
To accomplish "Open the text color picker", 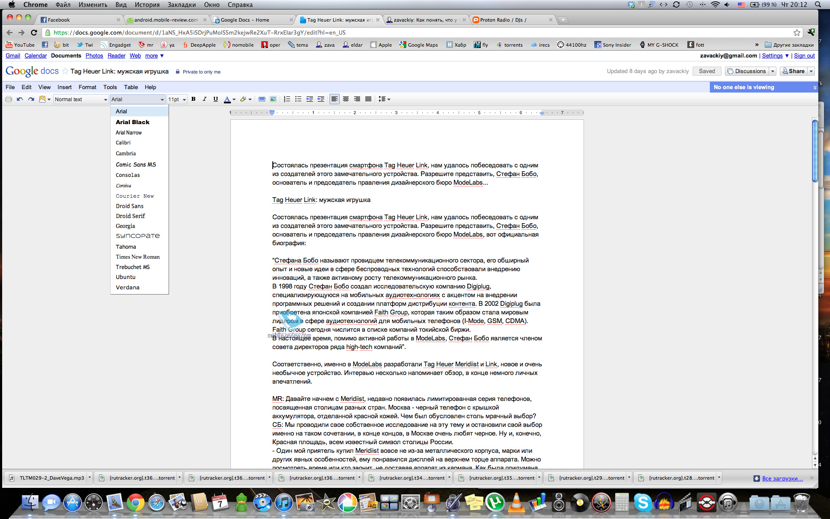I will tap(230, 99).
